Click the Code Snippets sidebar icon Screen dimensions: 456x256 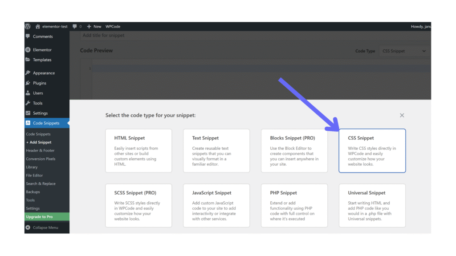(x=28, y=123)
